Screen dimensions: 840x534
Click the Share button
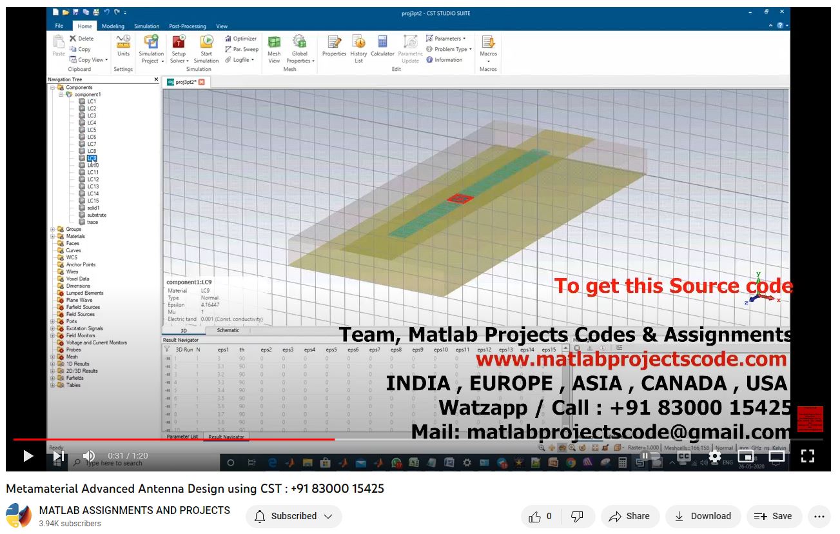(630, 516)
